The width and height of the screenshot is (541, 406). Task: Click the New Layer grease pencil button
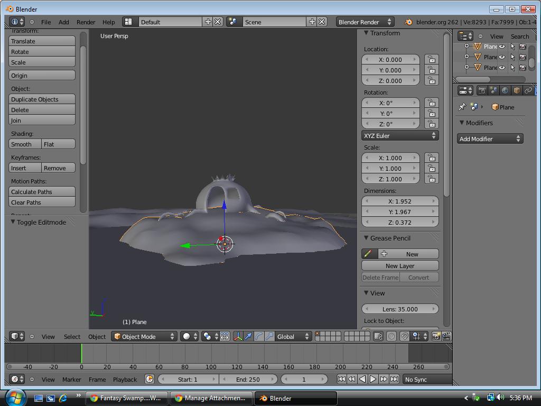point(400,265)
